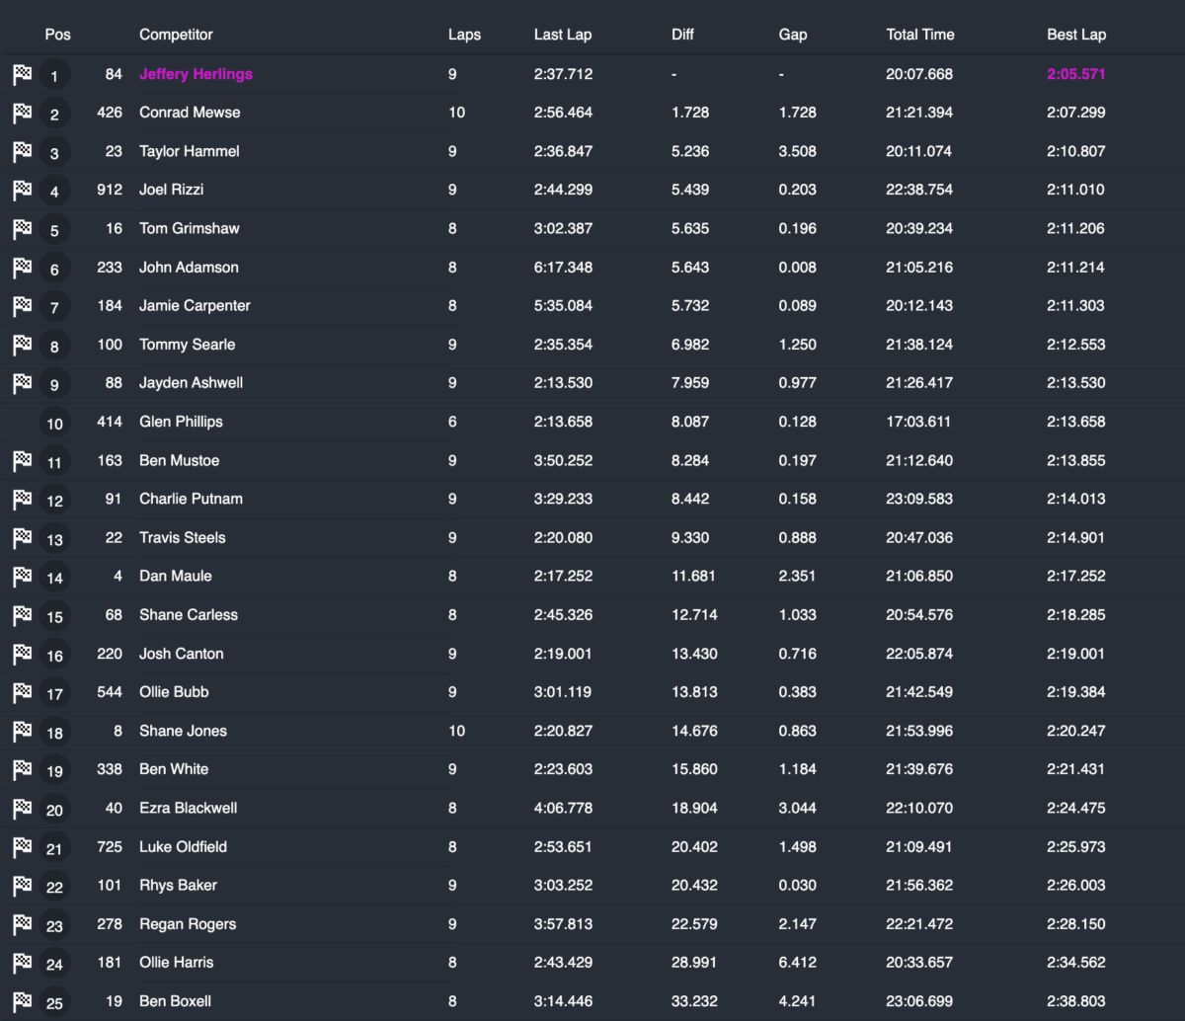Click the Diff column header
Image resolution: width=1185 pixels, height=1021 pixels.
tap(682, 35)
